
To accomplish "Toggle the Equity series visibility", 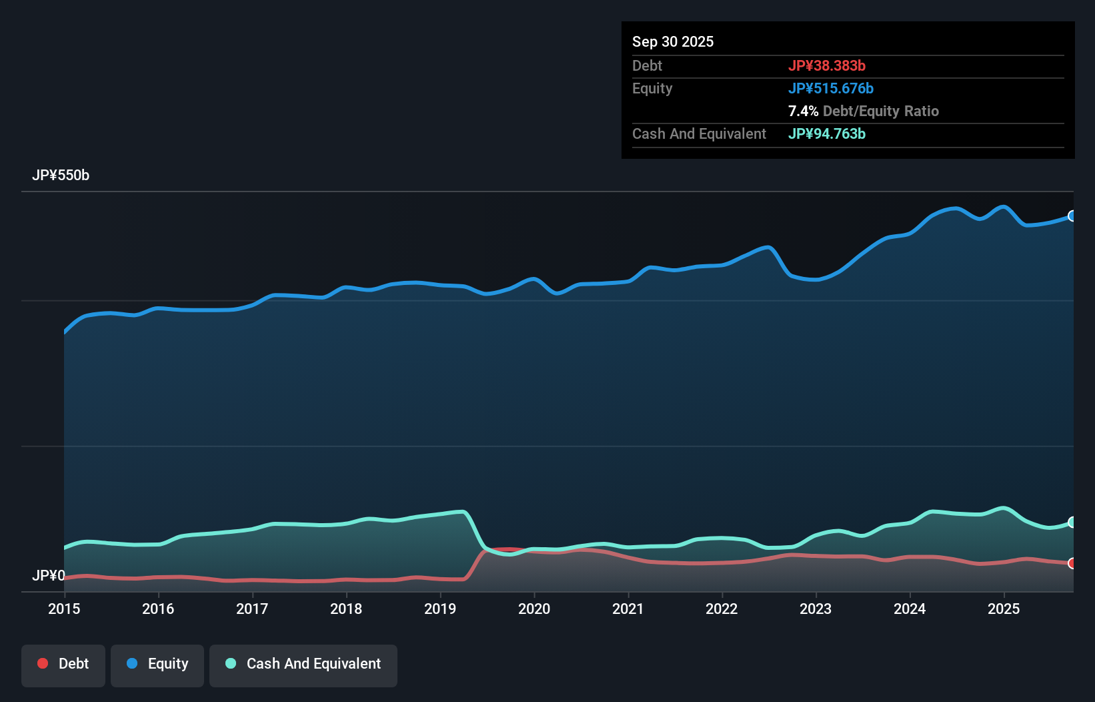I will tap(157, 665).
